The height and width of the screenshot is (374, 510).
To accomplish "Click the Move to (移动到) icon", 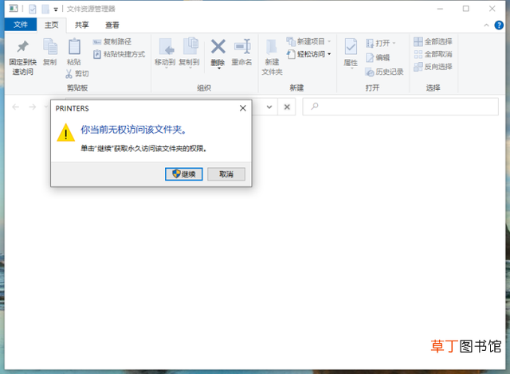I will (167, 46).
